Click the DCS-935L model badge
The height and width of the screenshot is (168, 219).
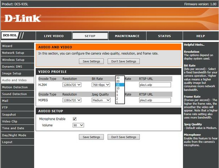10,35
